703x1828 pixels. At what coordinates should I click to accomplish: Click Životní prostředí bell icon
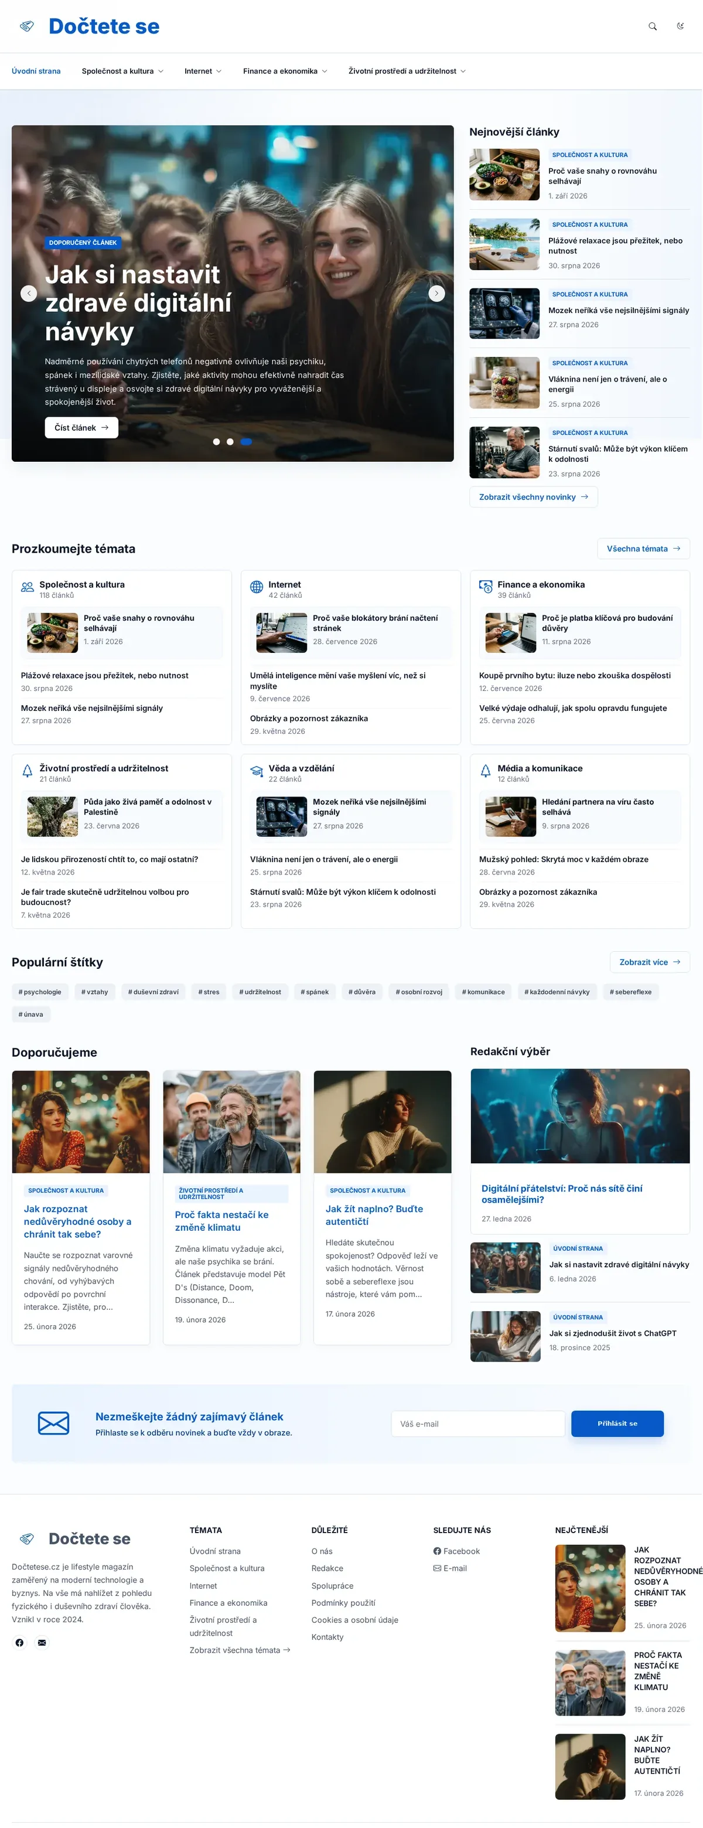coord(28,771)
